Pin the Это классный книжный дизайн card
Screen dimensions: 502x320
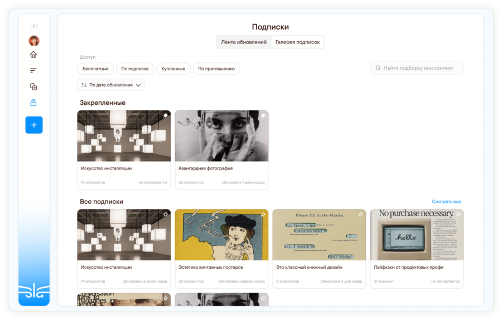[361, 215]
